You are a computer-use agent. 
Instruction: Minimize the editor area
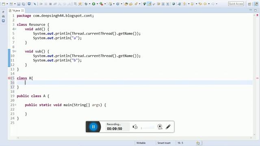coord(251,10)
